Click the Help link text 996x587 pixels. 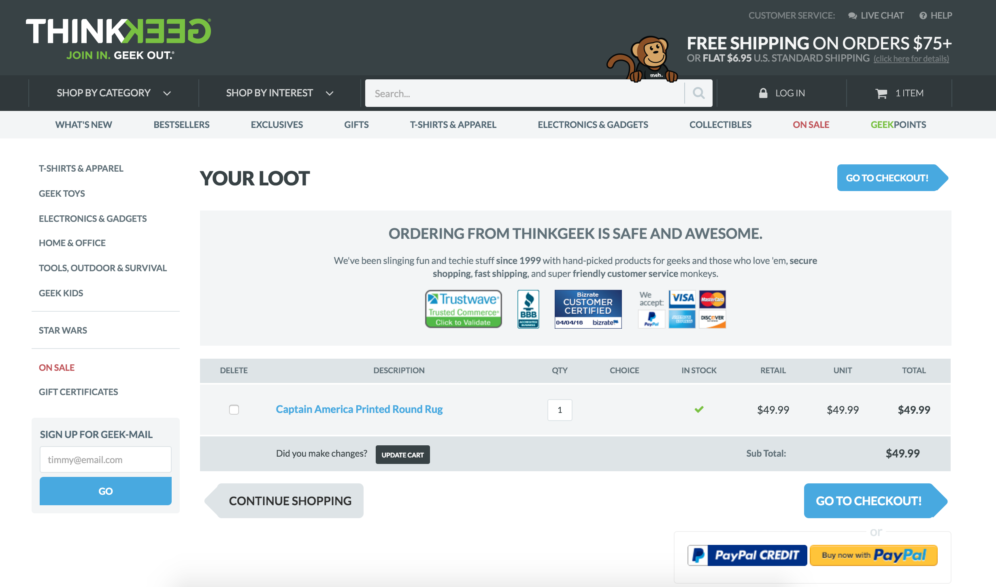[x=941, y=15]
